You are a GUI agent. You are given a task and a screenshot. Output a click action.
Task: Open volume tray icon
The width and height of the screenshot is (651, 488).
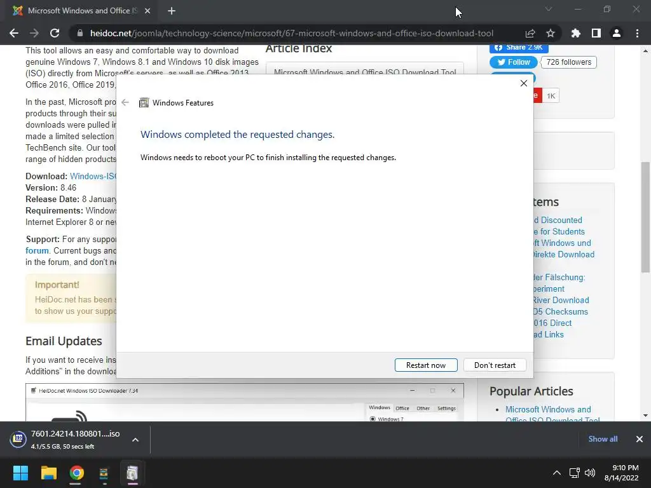point(589,473)
